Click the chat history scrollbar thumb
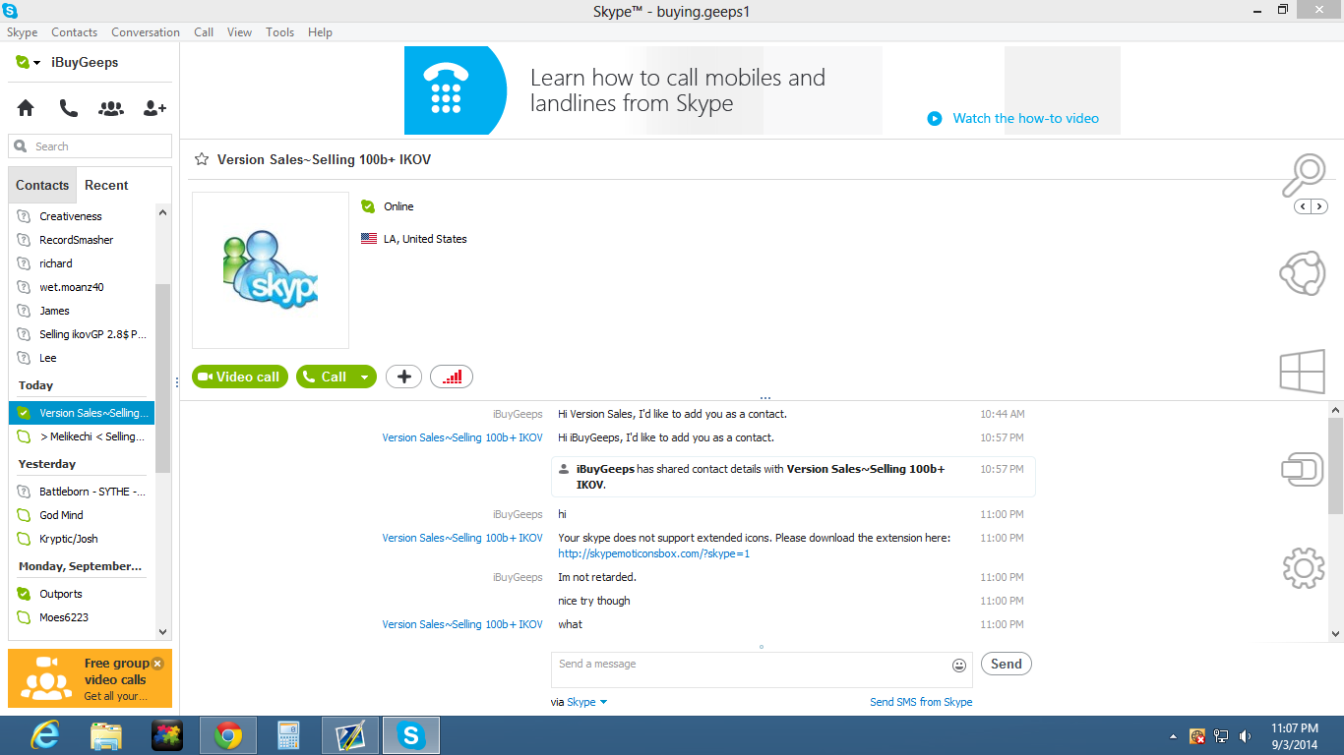Screen dimensions: 1344x755 tap(1335, 464)
